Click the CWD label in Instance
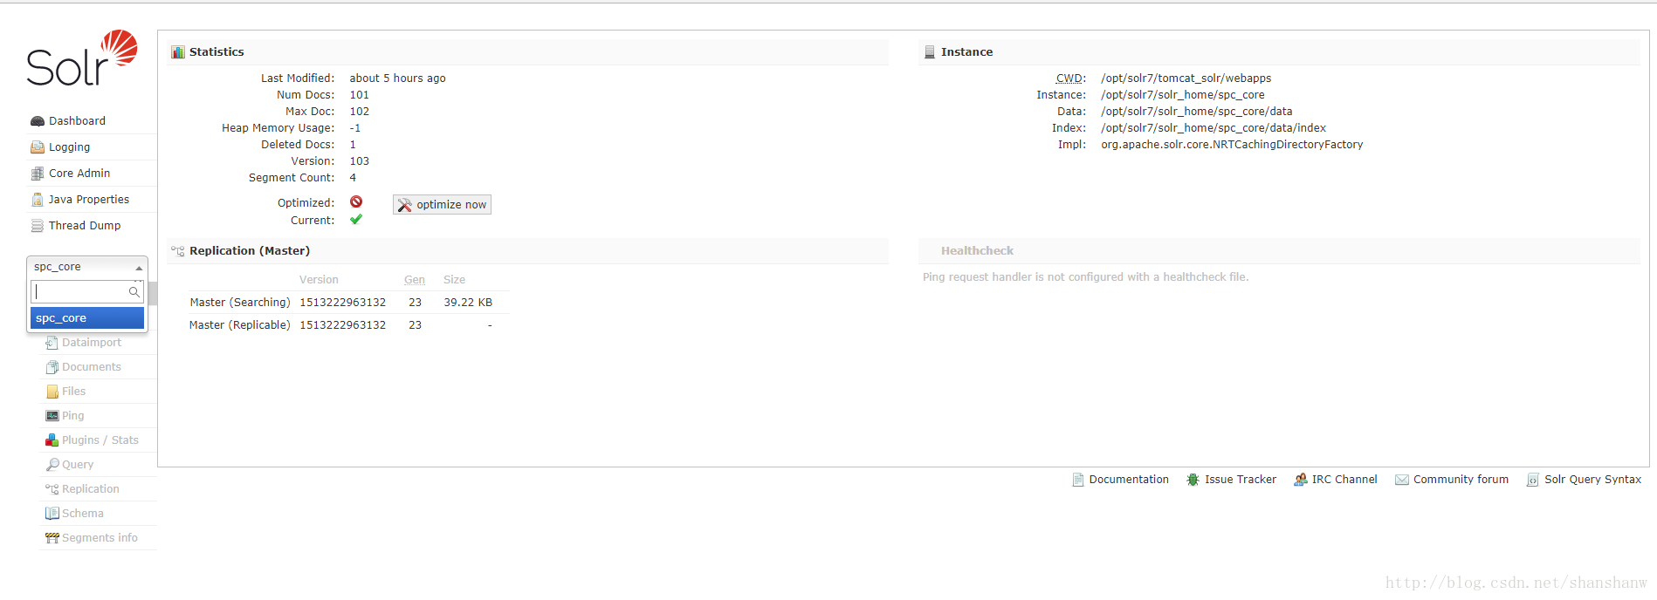 click(1071, 78)
